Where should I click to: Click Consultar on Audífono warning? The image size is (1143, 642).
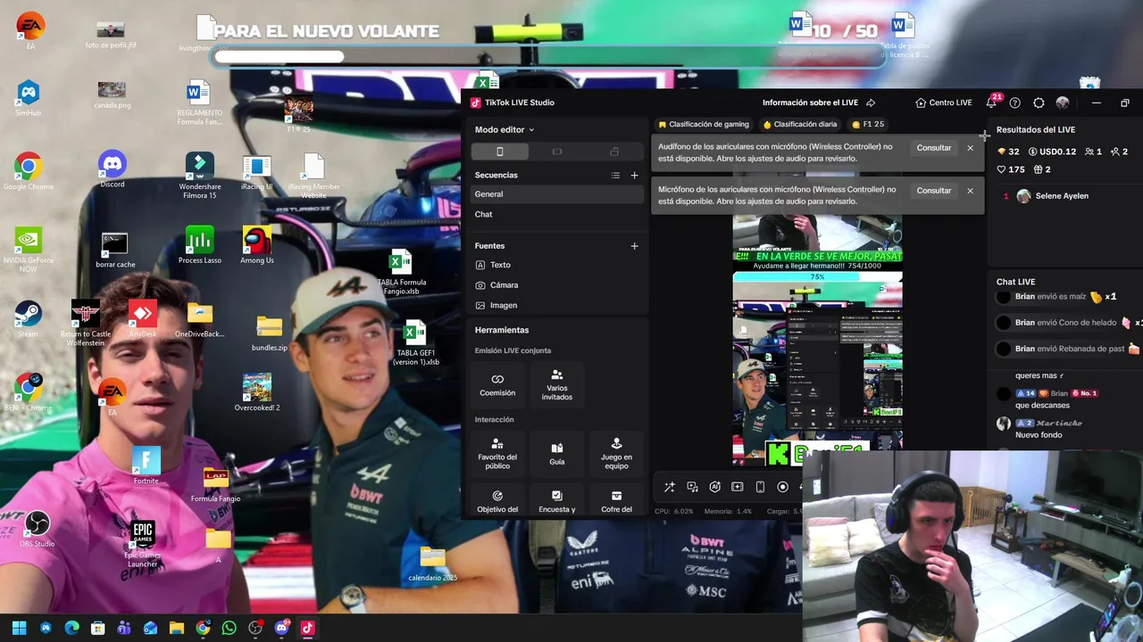(934, 148)
